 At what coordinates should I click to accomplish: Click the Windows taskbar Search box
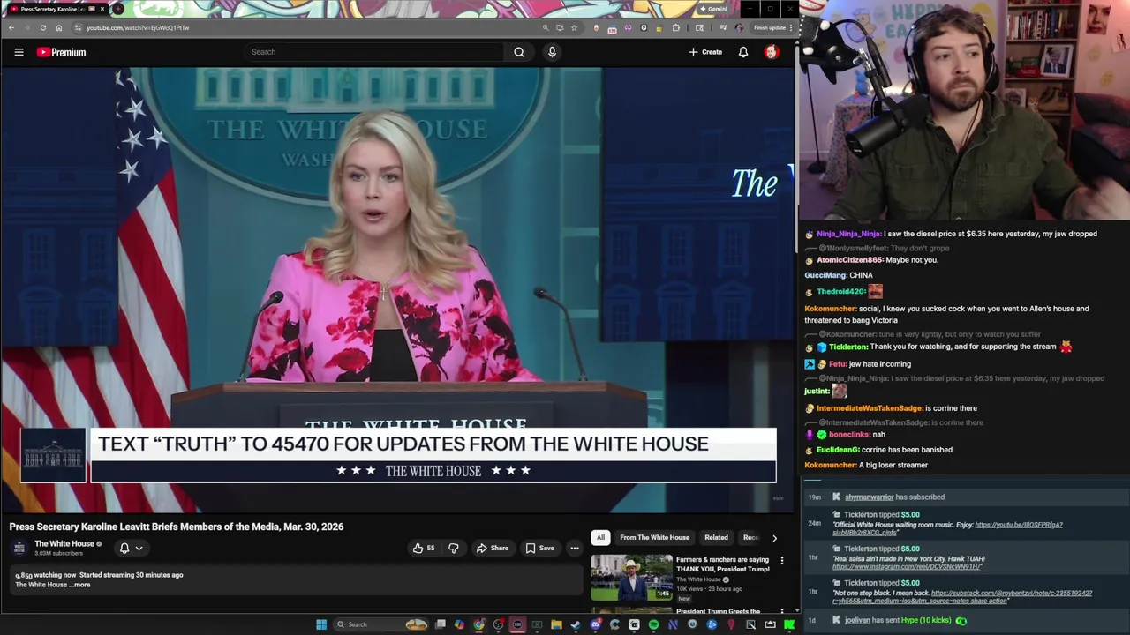coord(381,624)
